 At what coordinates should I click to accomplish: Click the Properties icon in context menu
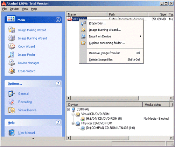83,23
